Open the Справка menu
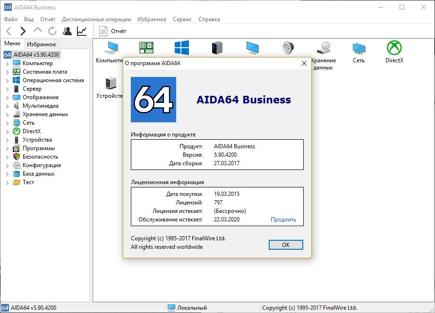 pyautogui.click(x=209, y=19)
